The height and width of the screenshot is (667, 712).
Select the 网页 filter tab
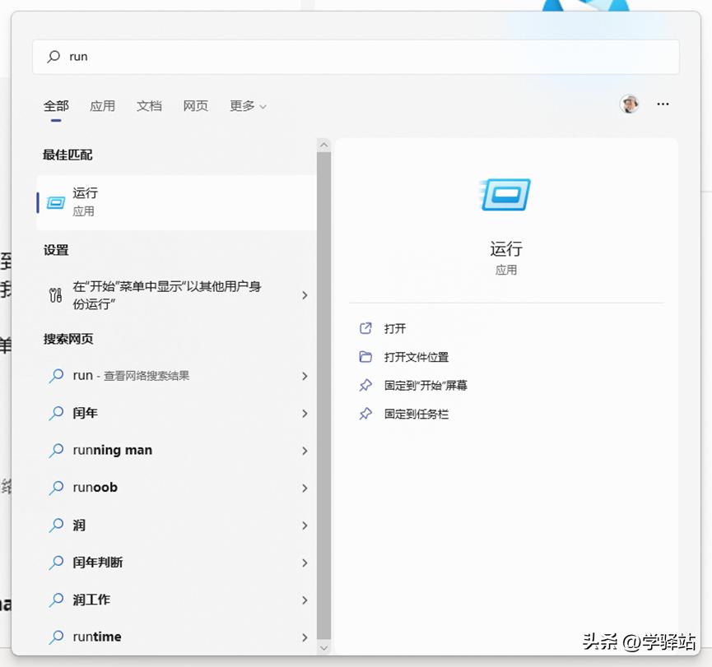[196, 105]
